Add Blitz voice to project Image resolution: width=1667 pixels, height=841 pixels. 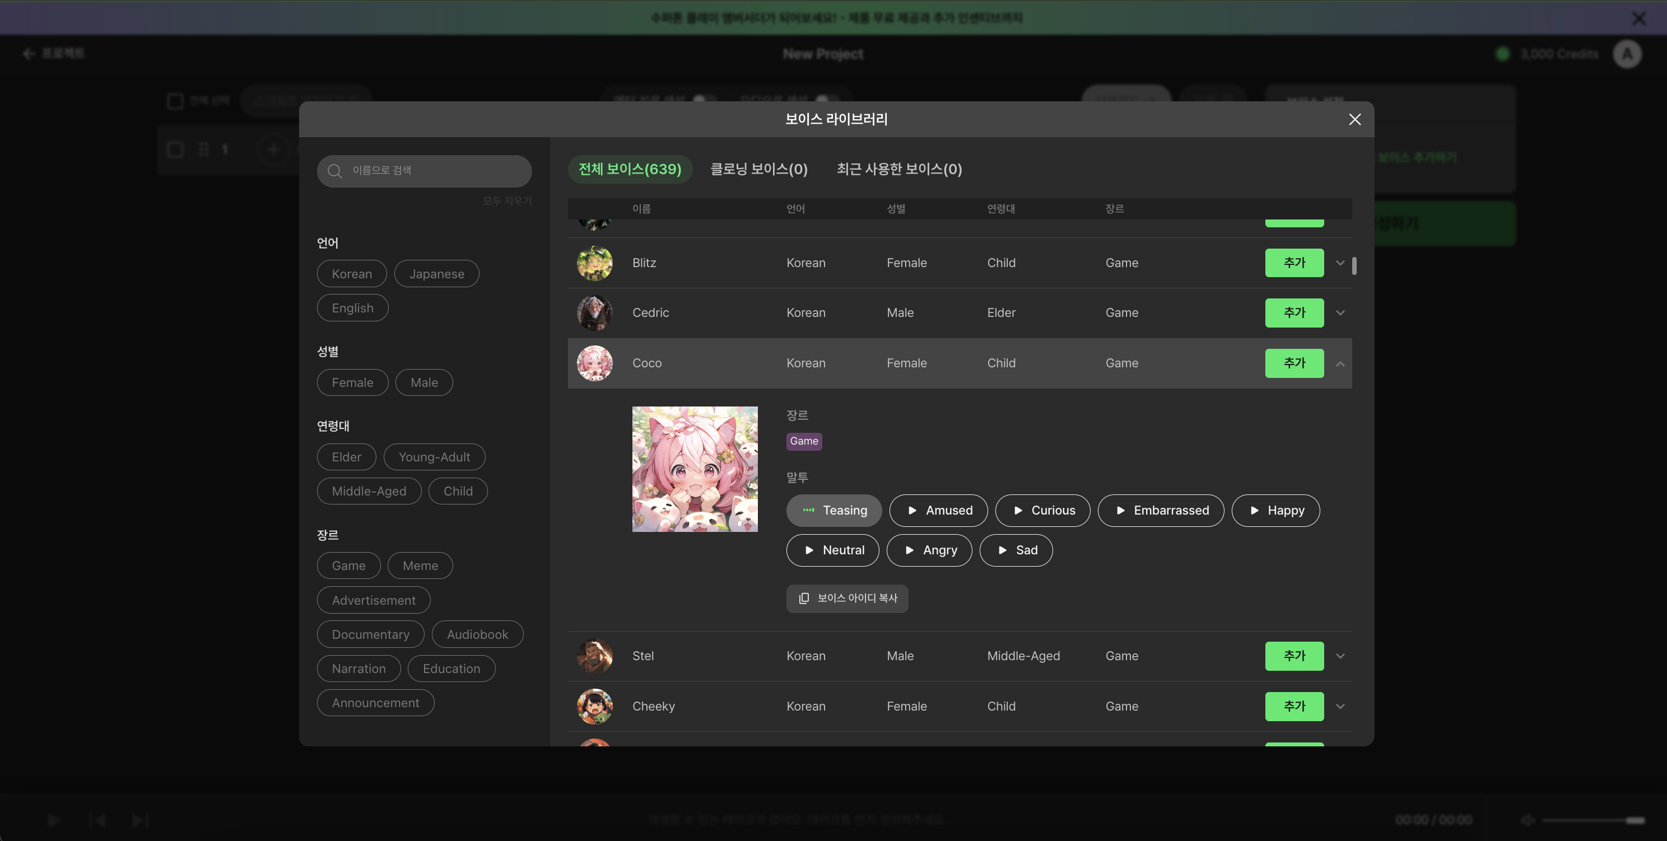(x=1295, y=263)
